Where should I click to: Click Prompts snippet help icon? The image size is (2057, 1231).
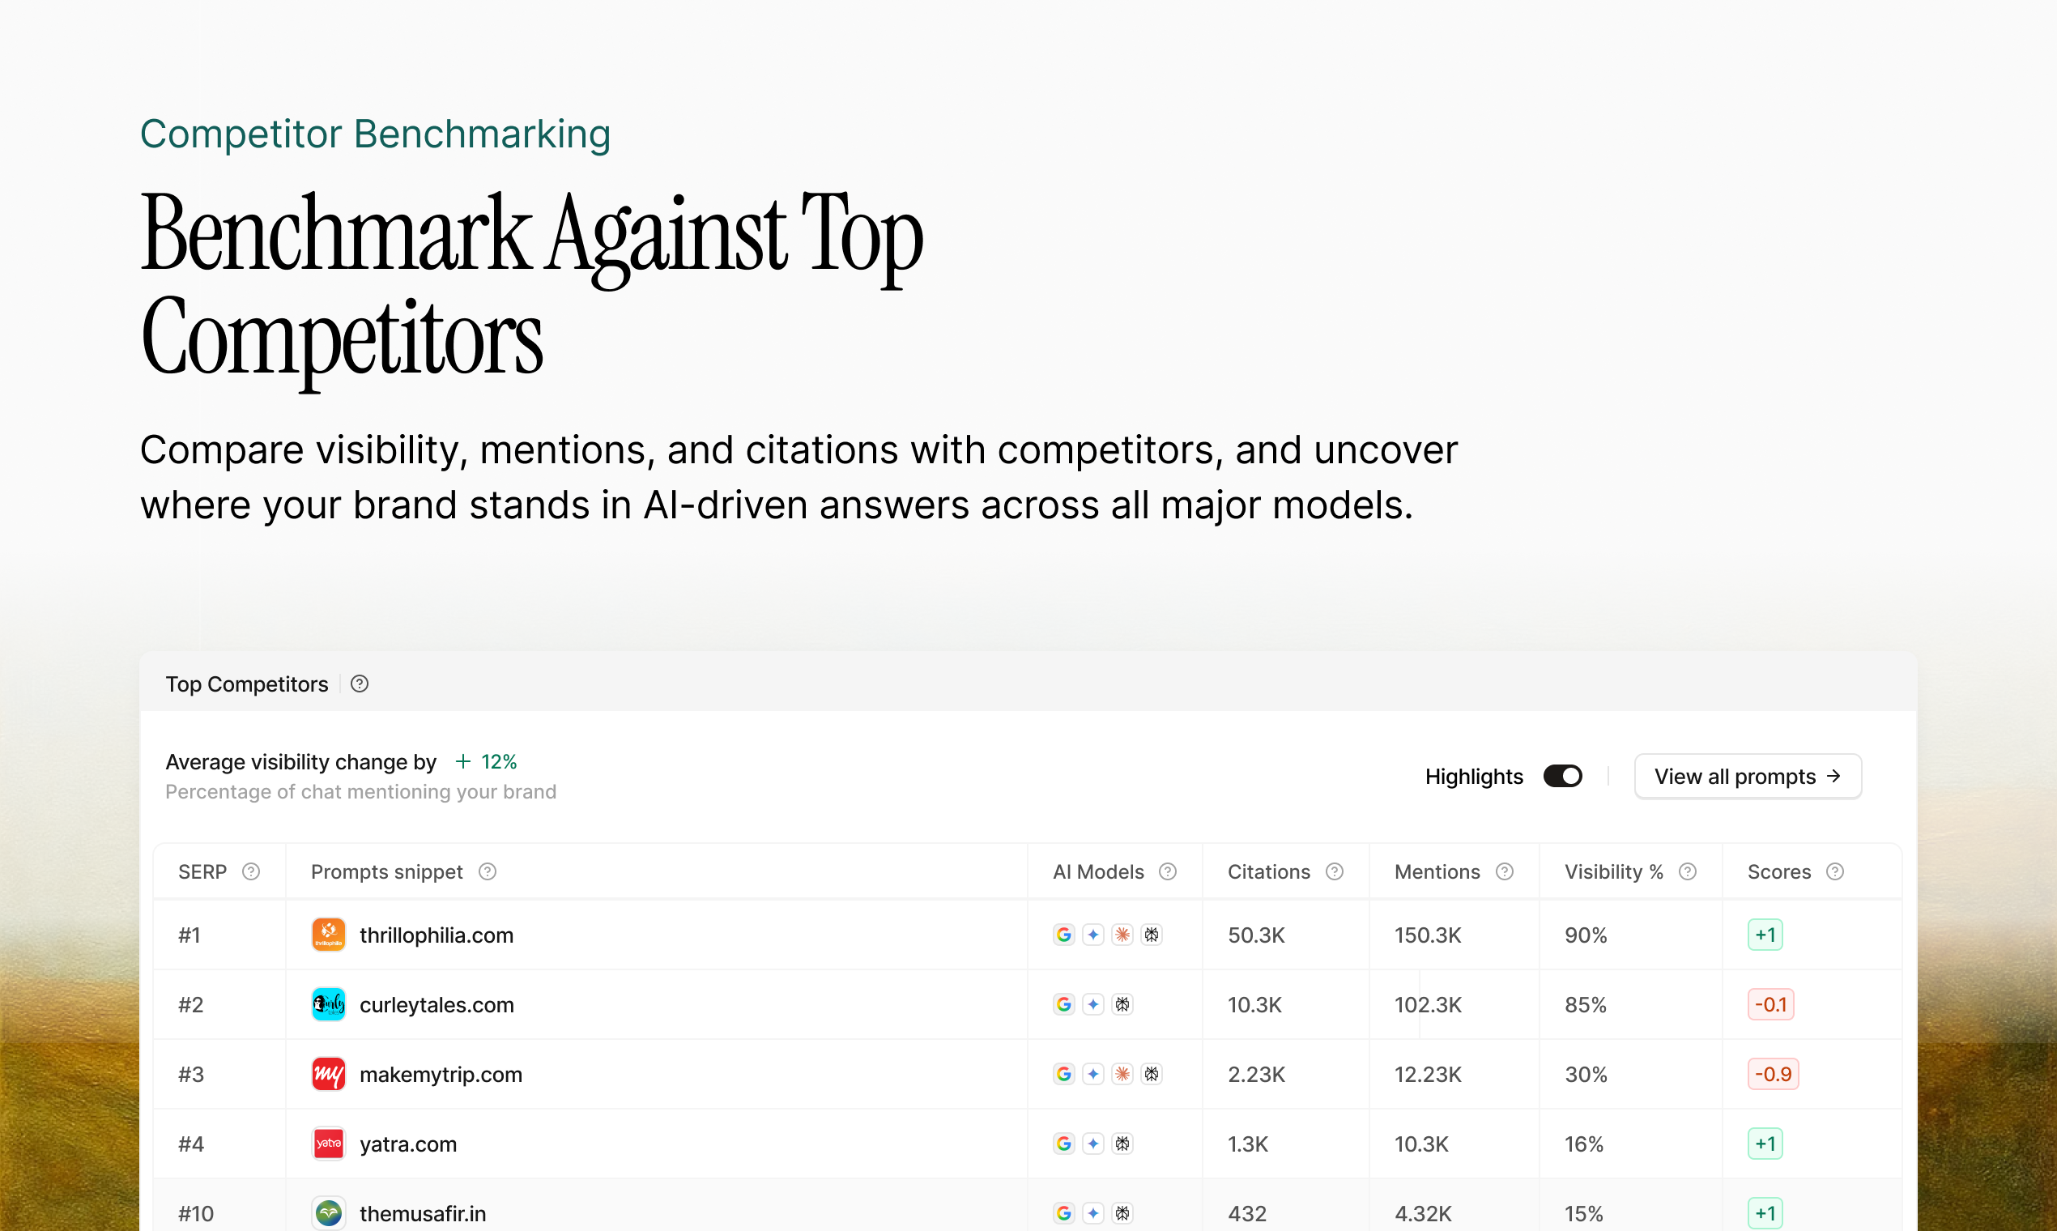[488, 871]
